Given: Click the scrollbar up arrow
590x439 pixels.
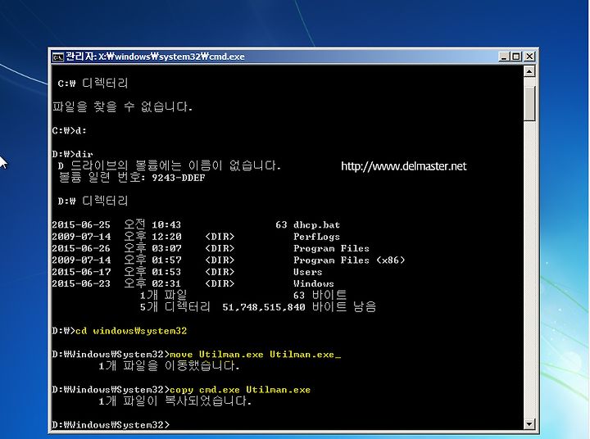Looking at the screenshot, I should pyautogui.click(x=529, y=71).
